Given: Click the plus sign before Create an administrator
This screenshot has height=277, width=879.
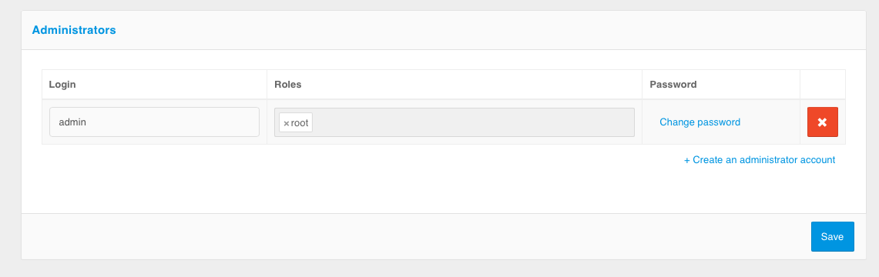Looking at the screenshot, I should pos(686,160).
